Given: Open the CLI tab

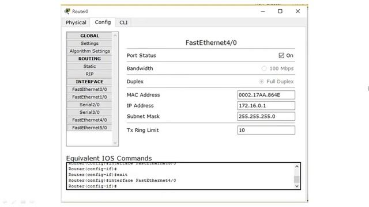Looking at the screenshot, I should point(123,22).
